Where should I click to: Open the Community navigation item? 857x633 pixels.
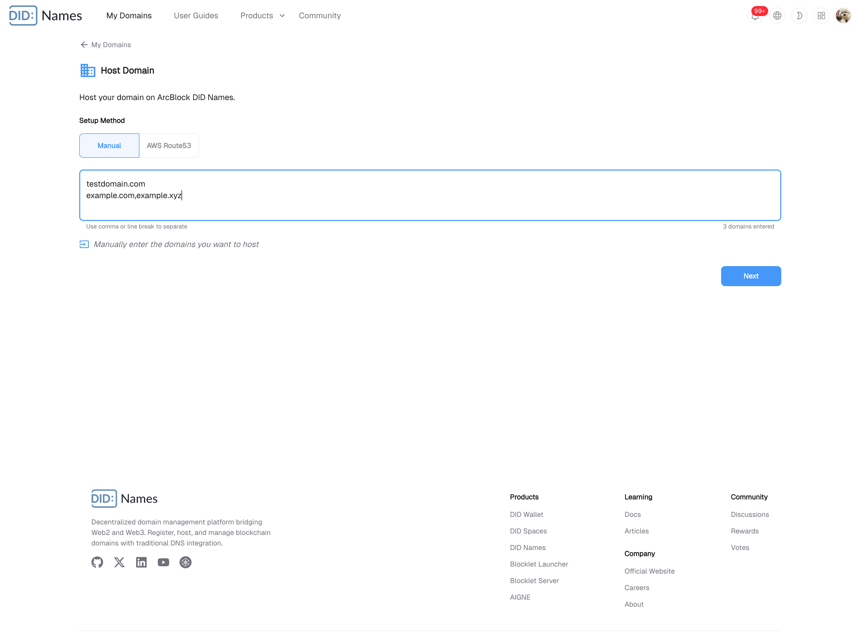click(x=319, y=16)
